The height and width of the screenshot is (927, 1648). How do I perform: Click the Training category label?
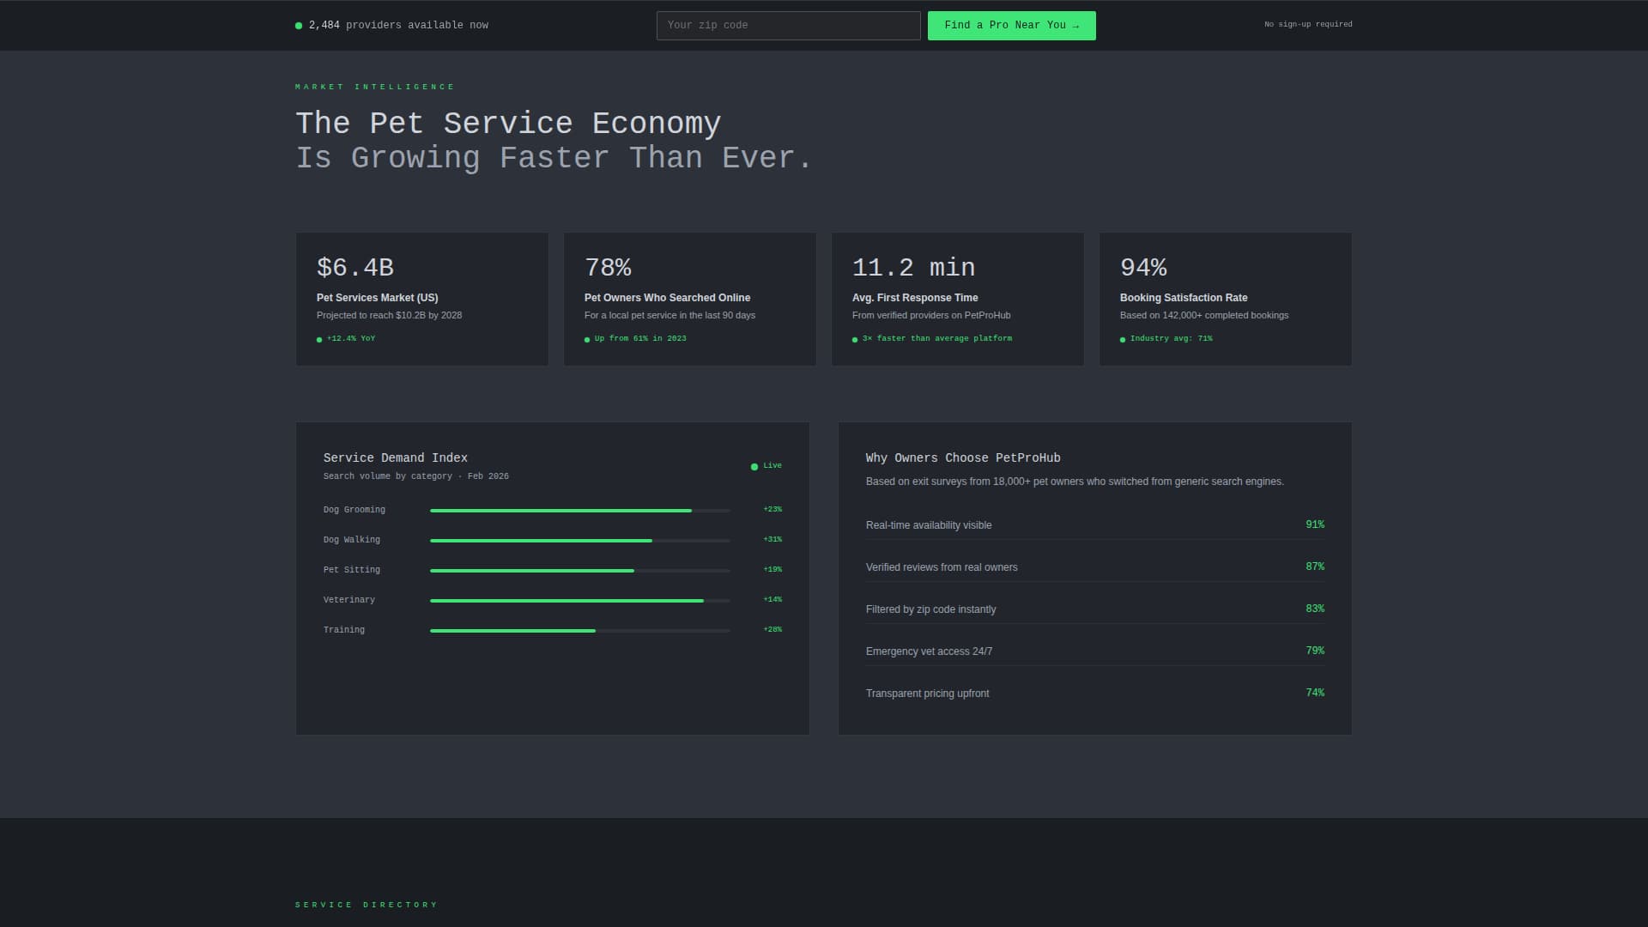[344, 630]
